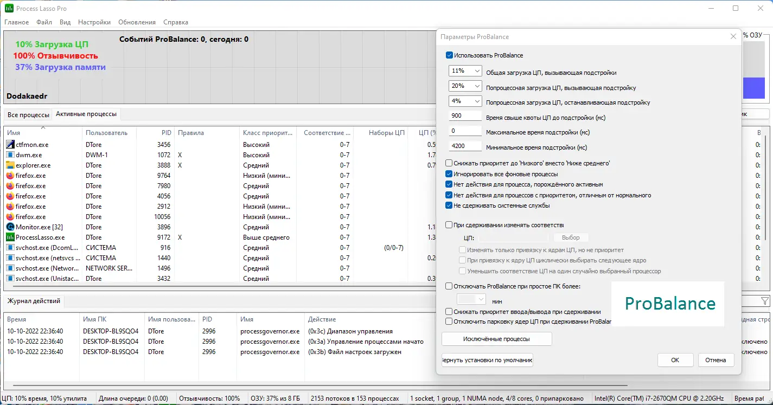Expand the 20% per-process CPU dropdown

pyautogui.click(x=465, y=86)
